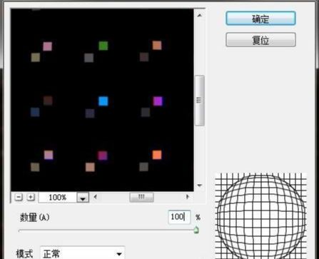319x259 pixels.
Task: Open the 模式 dropdown showing 正常
Action: coord(82,253)
